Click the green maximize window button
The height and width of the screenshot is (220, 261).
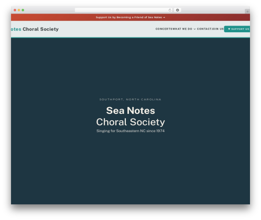[23, 10]
